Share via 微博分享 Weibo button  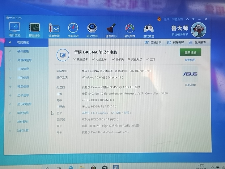click(153, 42)
